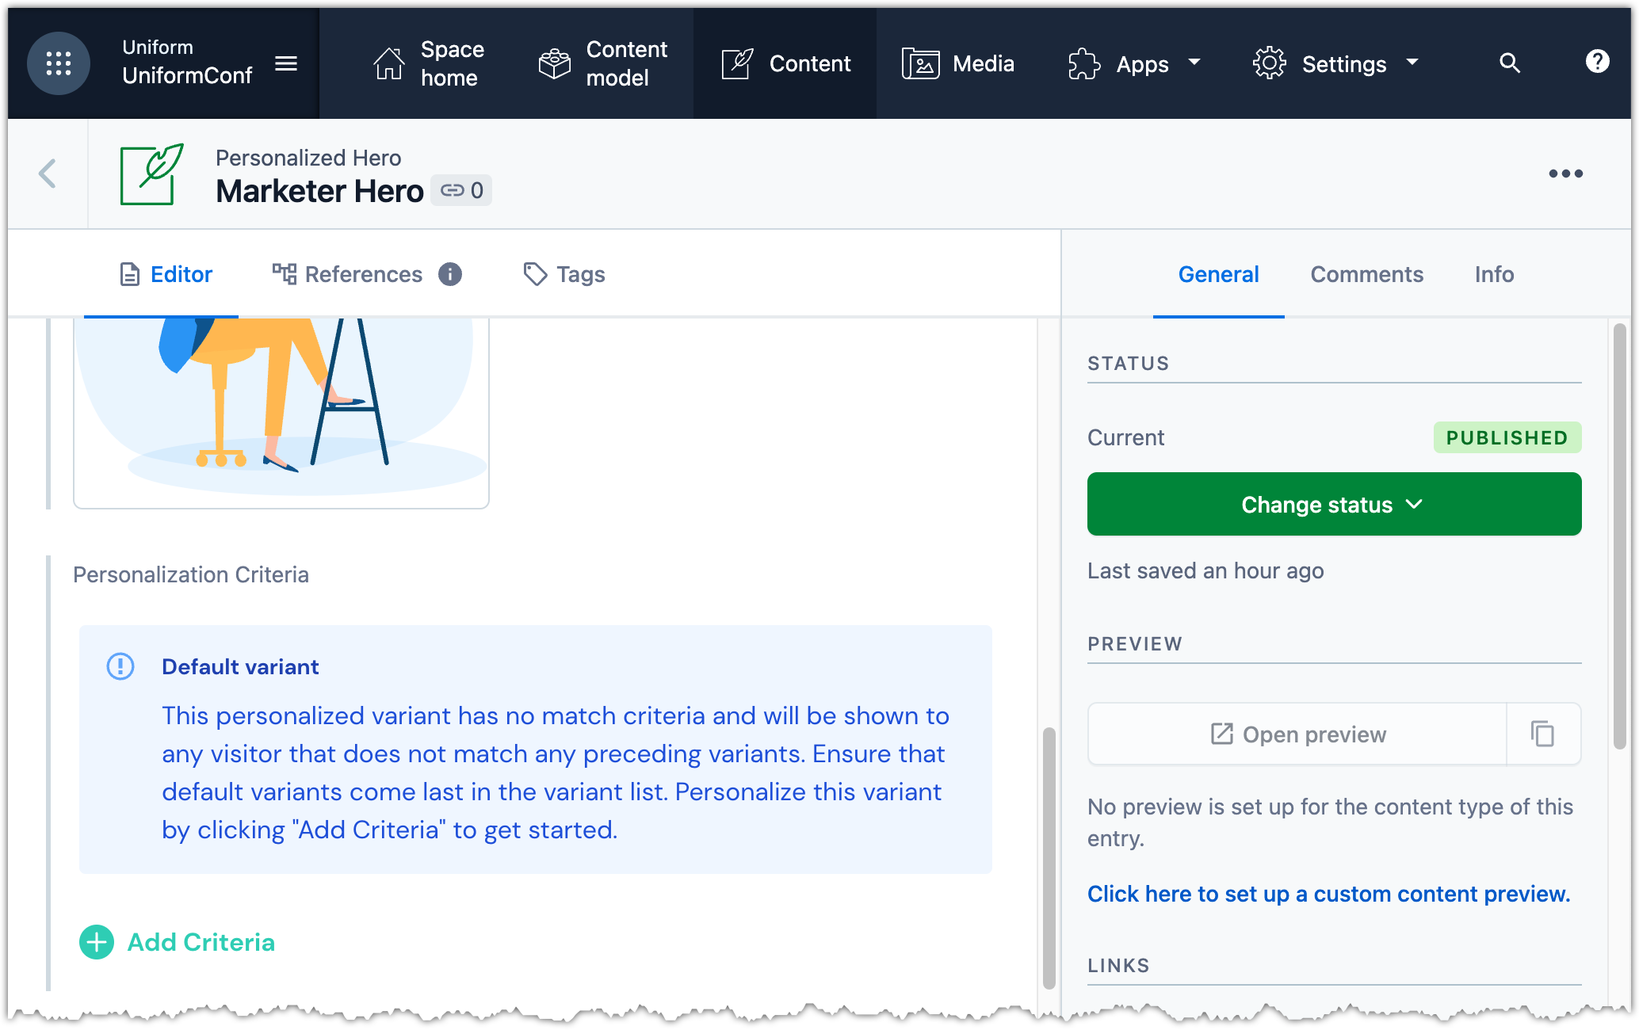Click the back chevron arrow
The image size is (1639, 1030).
[48, 174]
